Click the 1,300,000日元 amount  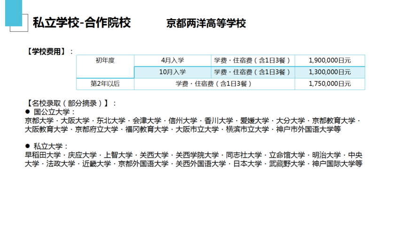[x=330, y=72]
